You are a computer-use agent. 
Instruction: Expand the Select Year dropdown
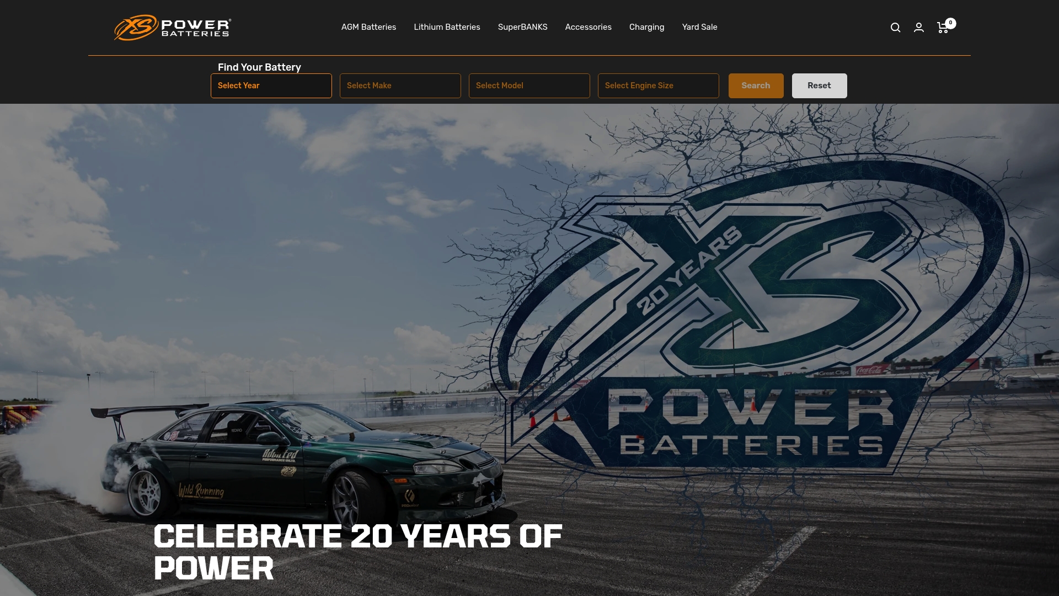[x=271, y=86]
